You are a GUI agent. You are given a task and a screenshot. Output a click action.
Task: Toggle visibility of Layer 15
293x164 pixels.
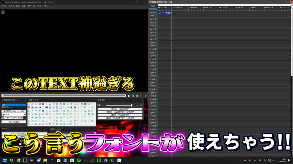(x=153, y=59)
